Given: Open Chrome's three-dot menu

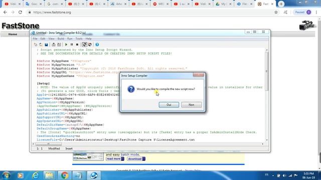Looking at the screenshot, I should [x=316, y=12].
